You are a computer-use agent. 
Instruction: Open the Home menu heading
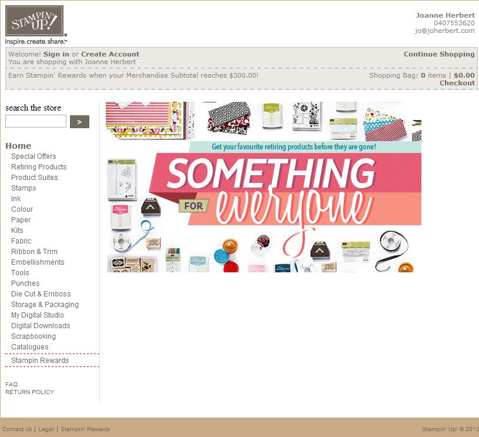[18, 146]
